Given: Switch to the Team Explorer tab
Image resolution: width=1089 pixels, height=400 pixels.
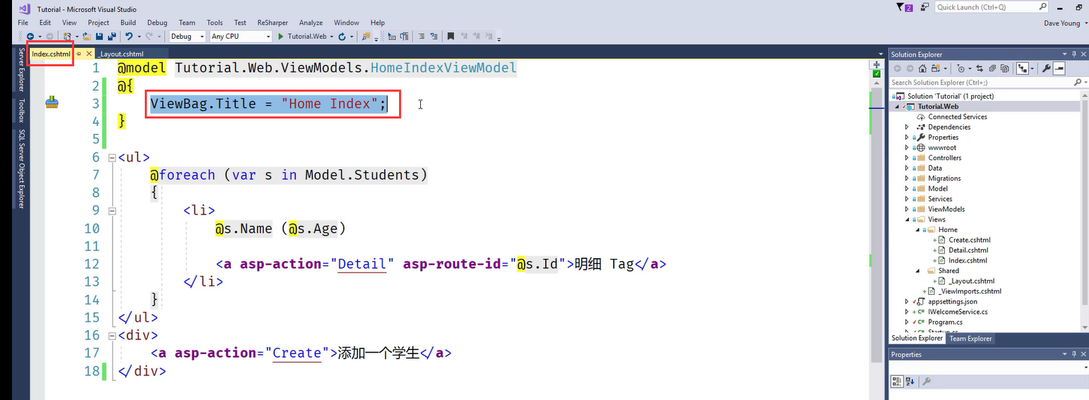Looking at the screenshot, I should (970, 339).
